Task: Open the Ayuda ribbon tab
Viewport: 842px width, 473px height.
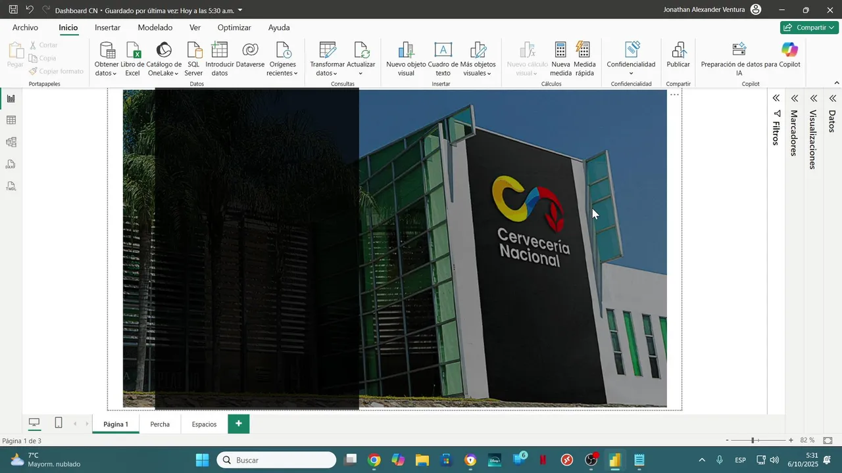Action: [279, 28]
